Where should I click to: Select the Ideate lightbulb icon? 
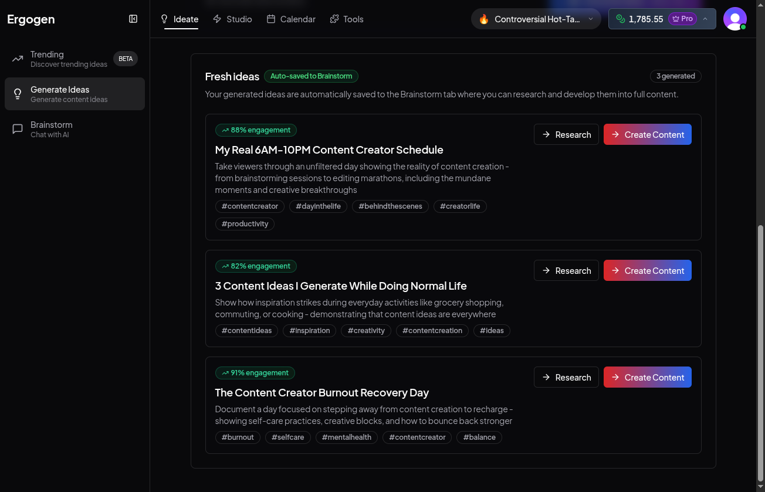pos(165,19)
